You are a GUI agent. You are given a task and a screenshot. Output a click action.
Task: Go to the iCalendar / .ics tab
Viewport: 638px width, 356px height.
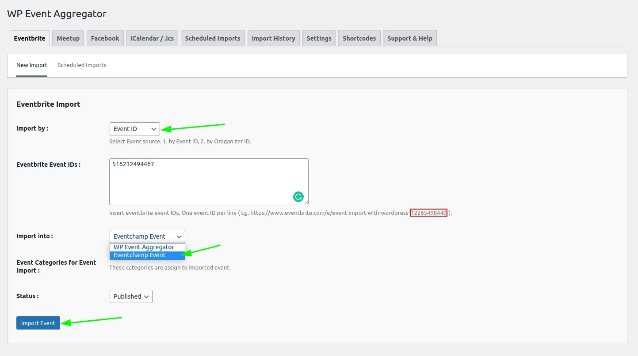[x=152, y=38]
